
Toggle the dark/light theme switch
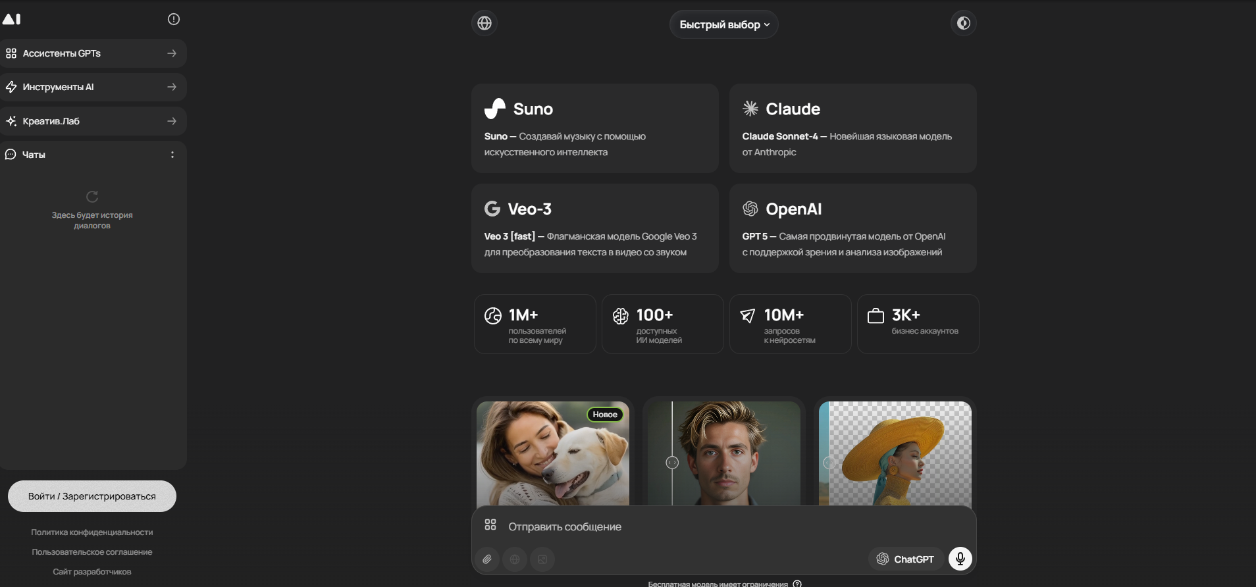(x=963, y=23)
